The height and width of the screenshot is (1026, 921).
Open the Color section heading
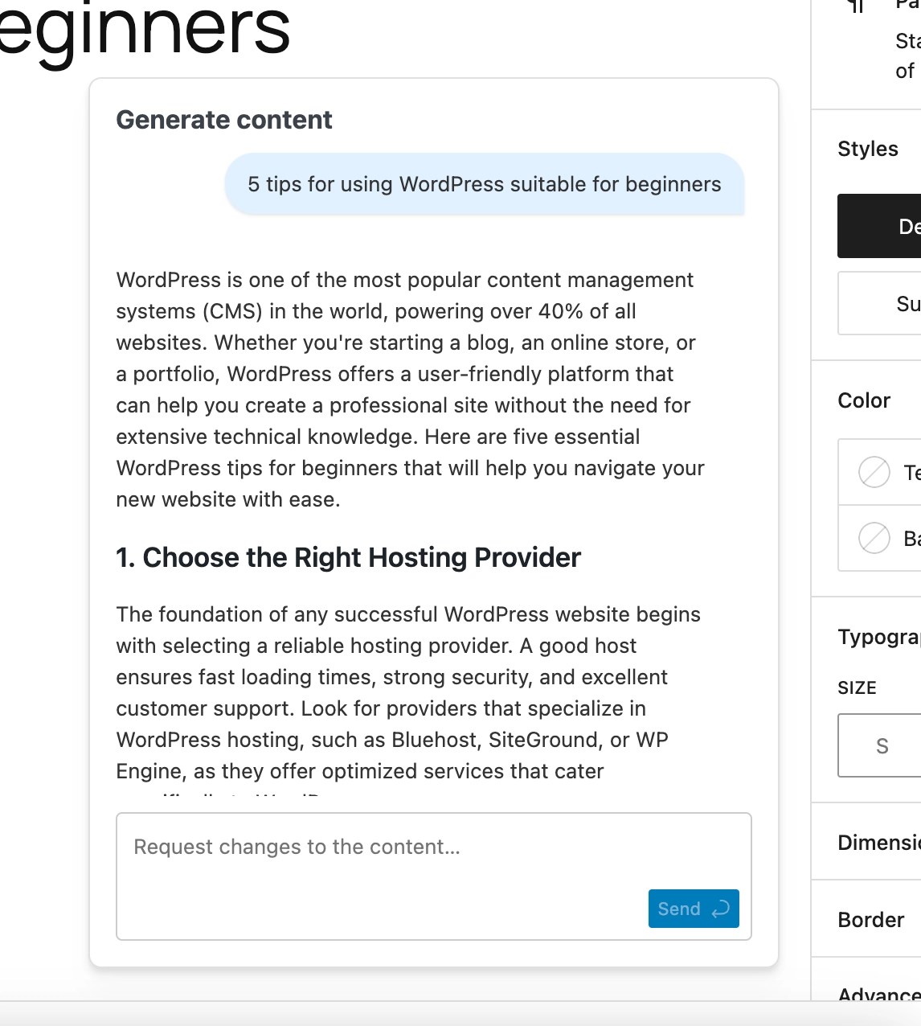[x=864, y=400]
